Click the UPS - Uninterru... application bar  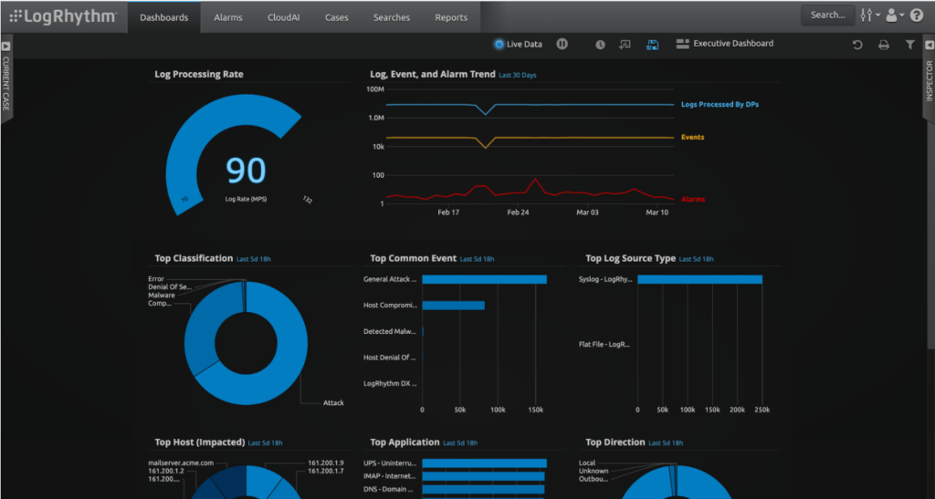click(x=484, y=463)
